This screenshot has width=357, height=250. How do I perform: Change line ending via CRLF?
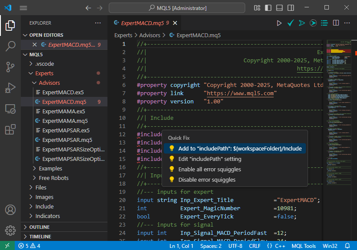click(255, 246)
